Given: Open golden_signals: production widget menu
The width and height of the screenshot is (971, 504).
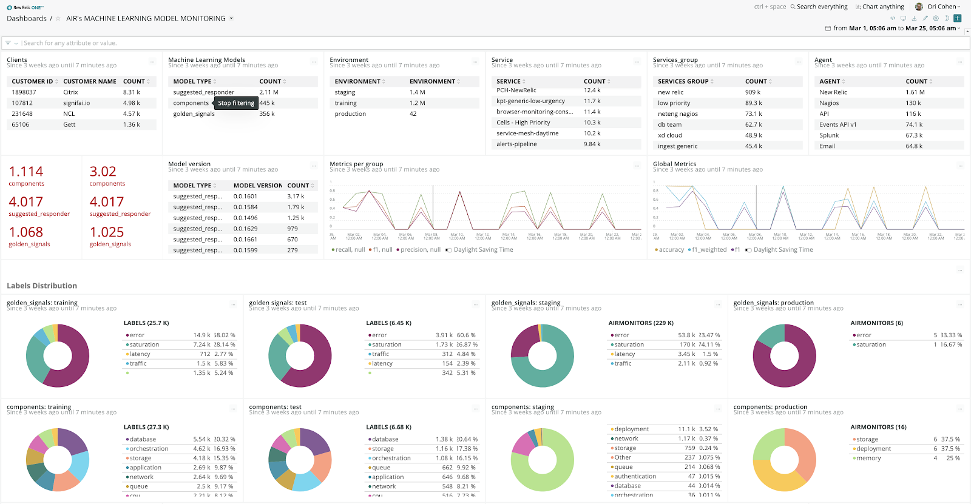Looking at the screenshot, I should [960, 304].
